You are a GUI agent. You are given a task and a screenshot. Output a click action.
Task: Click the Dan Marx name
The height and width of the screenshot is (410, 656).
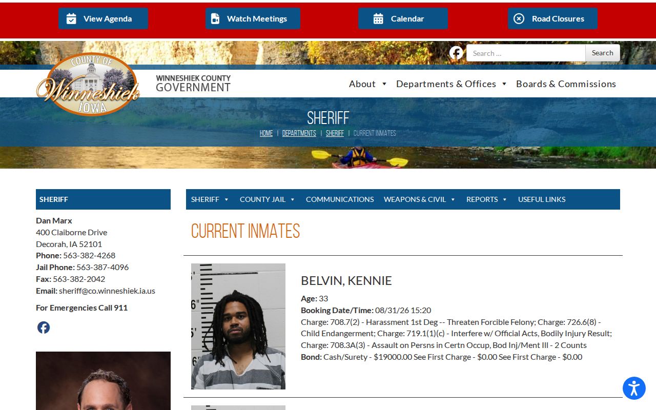coord(54,220)
